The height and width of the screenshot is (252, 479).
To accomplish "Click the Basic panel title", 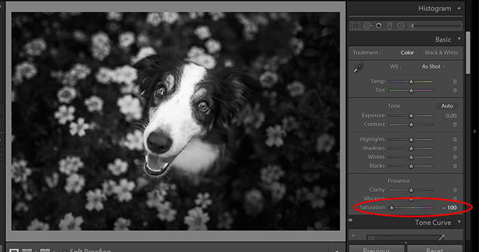I will click(443, 40).
